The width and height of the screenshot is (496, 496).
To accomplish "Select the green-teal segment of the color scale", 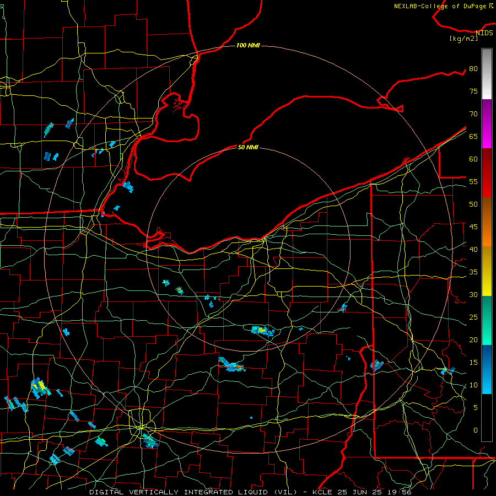I will click(487, 320).
